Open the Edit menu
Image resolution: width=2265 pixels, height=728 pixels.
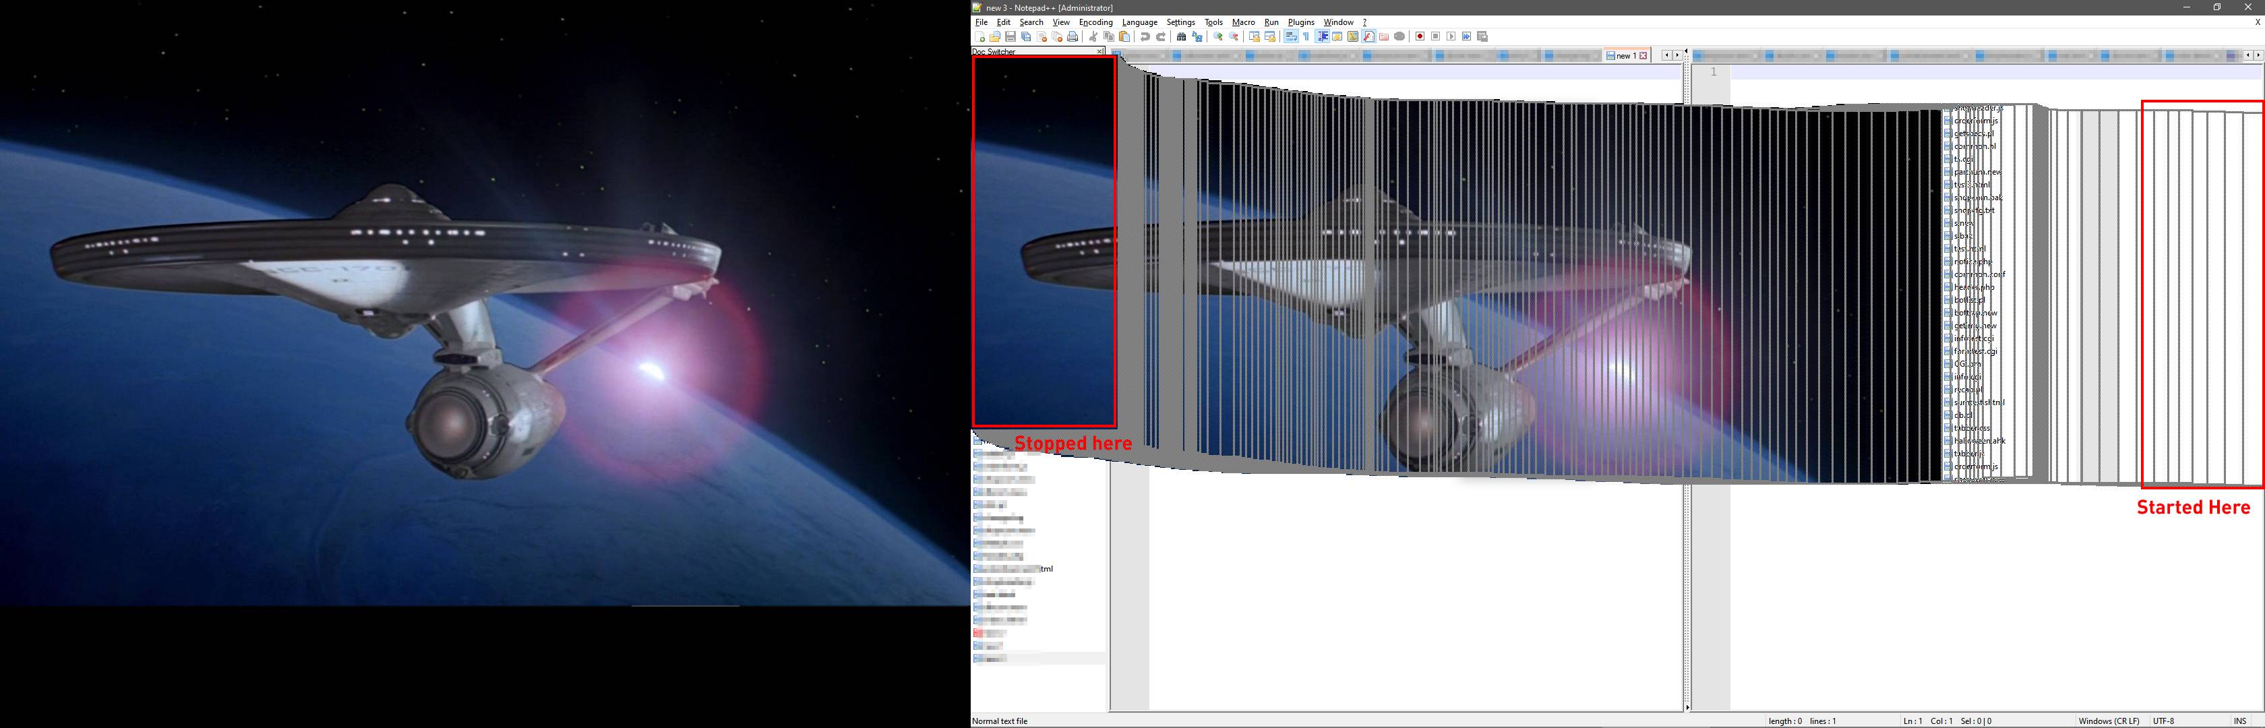1003,22
